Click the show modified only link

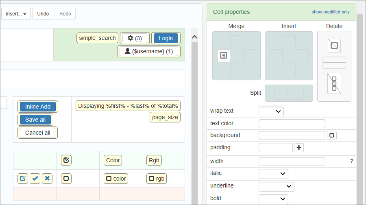pyautogui.click(x=330, y=12)
